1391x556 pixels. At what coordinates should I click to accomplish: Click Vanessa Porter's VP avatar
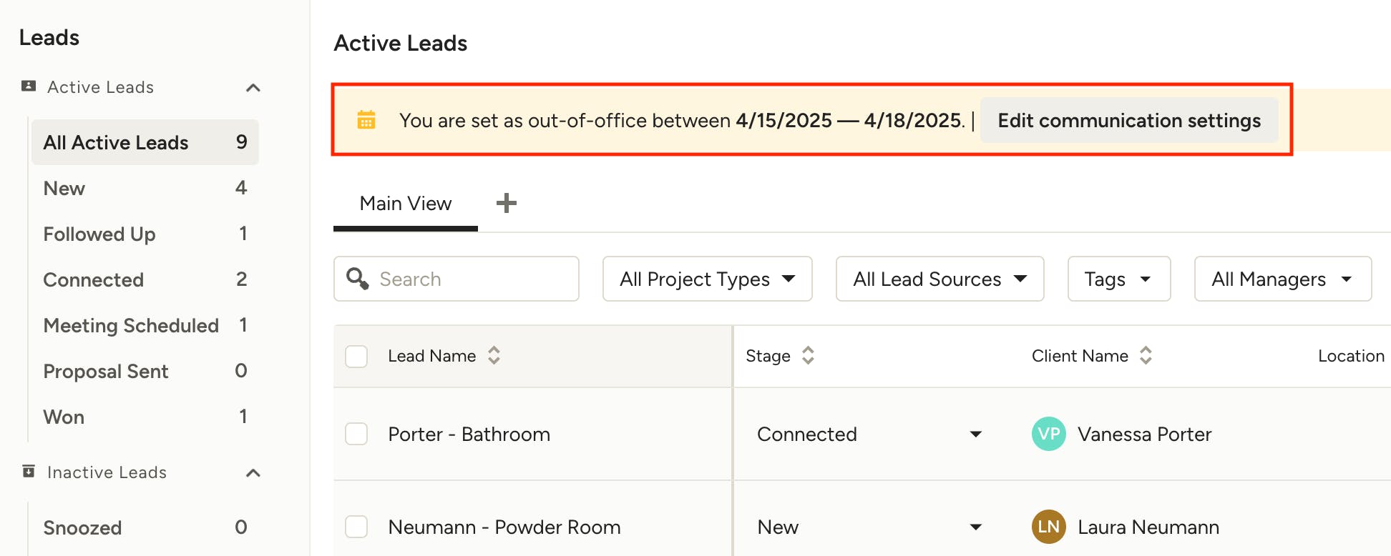pyautogui.click(x=1048, y=435)
